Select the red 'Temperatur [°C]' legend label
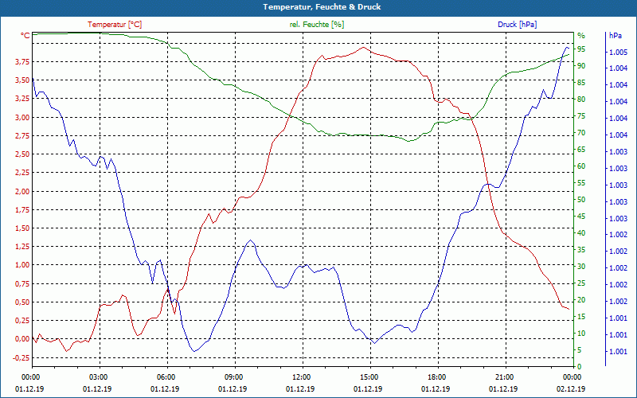The width and height of the screenshot is (637, 398). point(115,25)
